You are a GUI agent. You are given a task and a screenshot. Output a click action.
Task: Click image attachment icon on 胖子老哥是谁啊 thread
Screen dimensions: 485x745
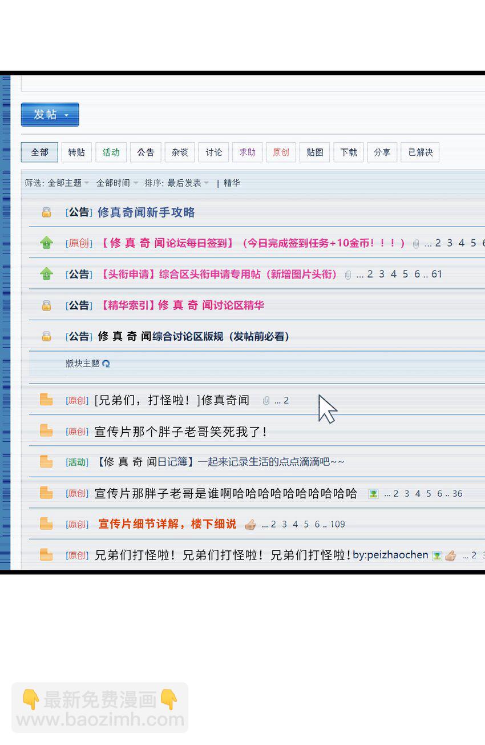click(x=374, y=494)
